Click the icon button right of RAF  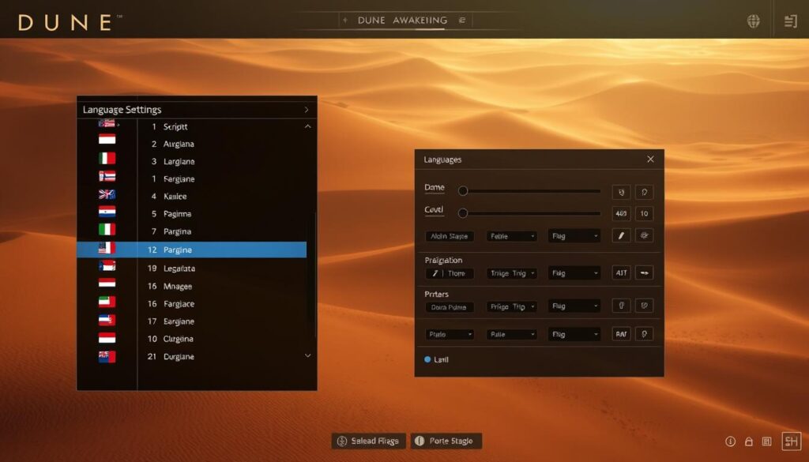[x=644, y=334]
